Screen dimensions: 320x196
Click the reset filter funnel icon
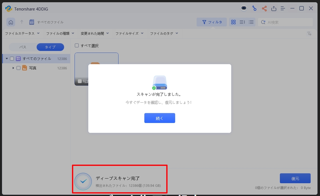309,33
